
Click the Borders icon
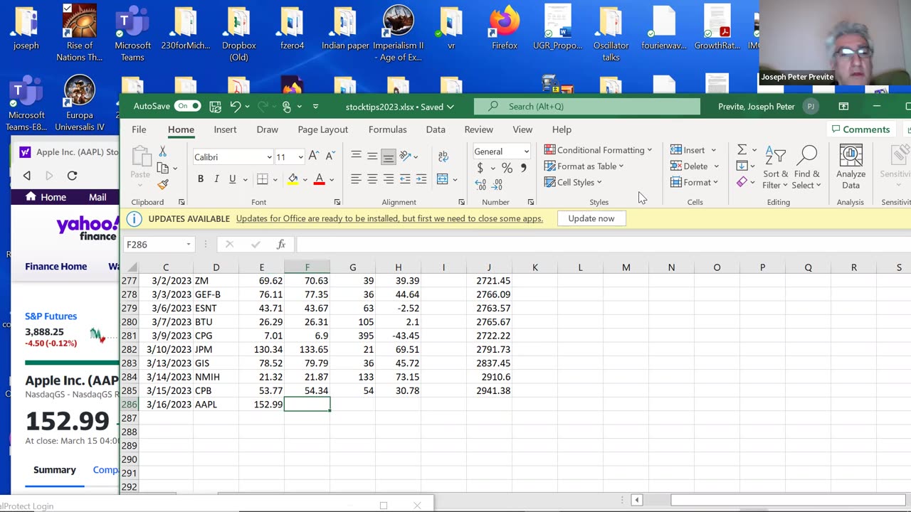pos(262,179)
